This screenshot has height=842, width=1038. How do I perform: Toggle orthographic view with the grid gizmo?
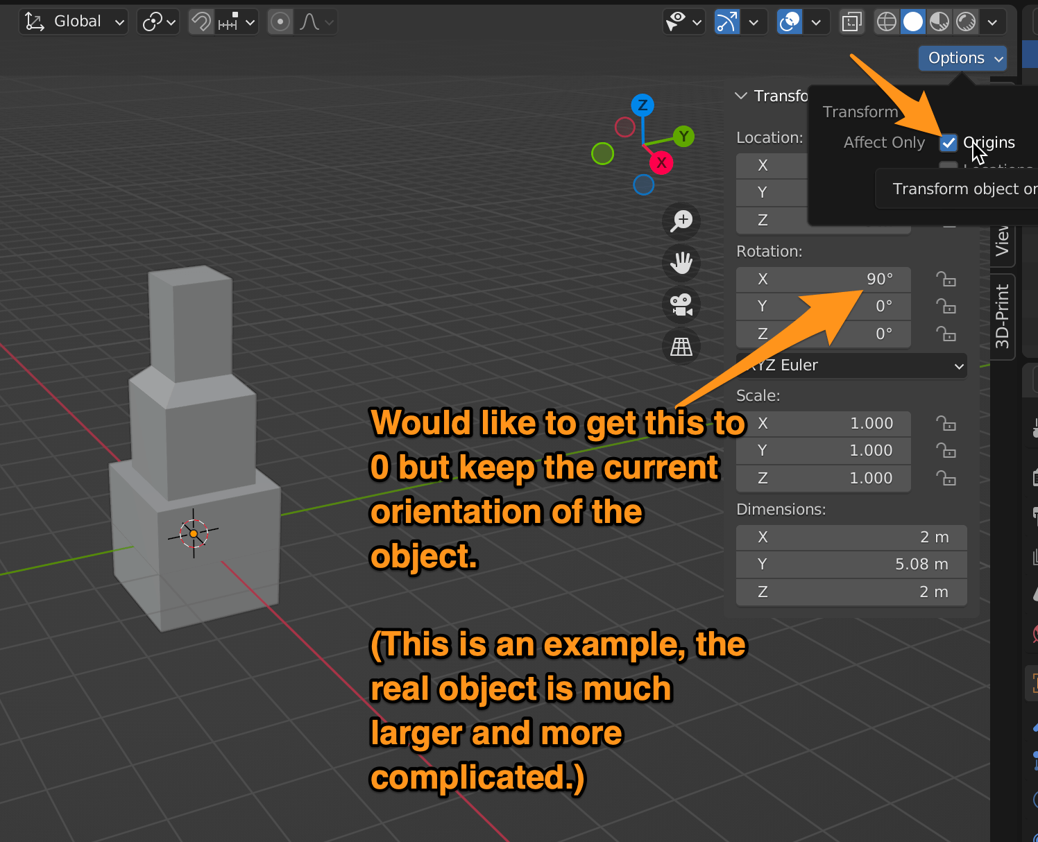681,345
